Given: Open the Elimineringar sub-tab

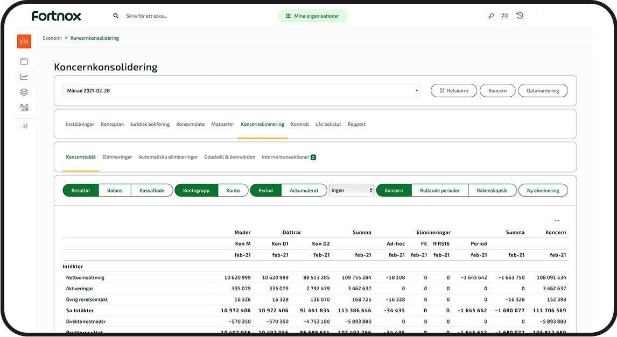Looking at the screenshot, I should (117, 157).
